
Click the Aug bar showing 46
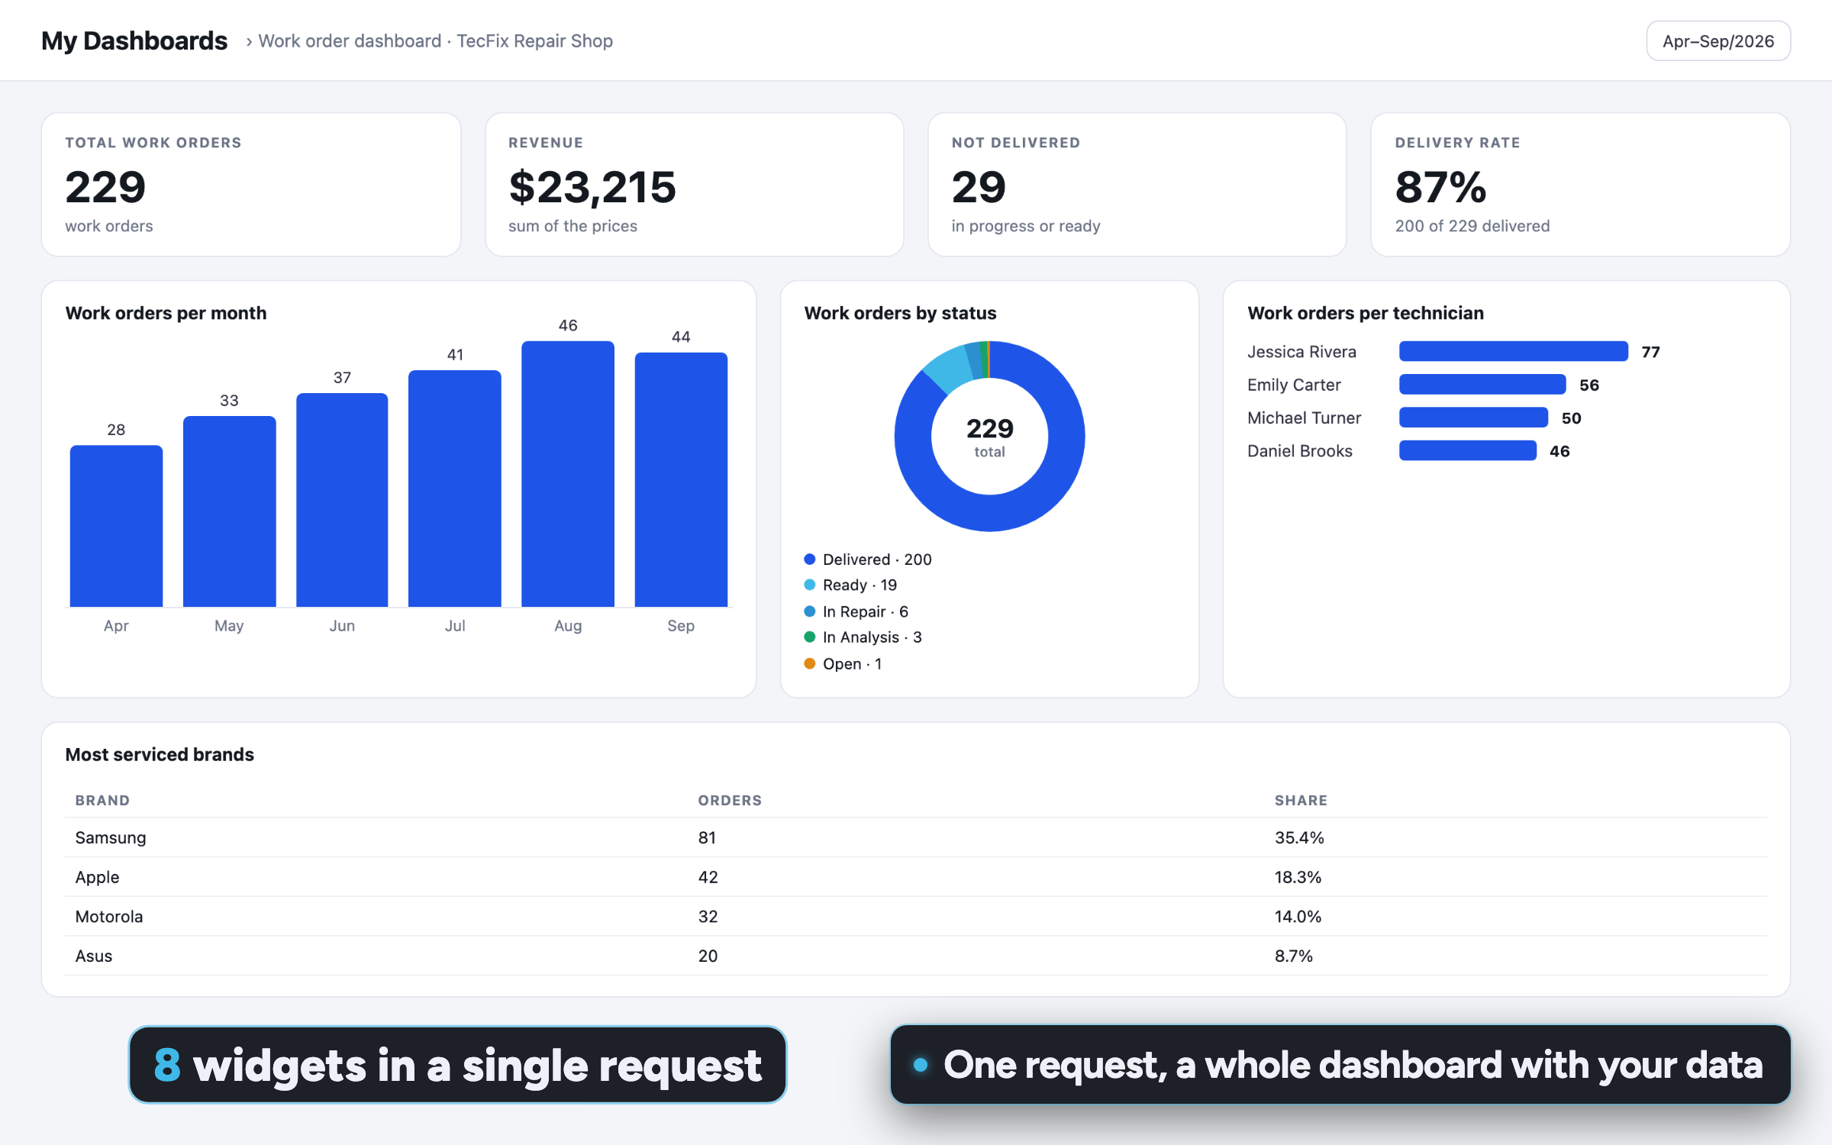[568, 474]
